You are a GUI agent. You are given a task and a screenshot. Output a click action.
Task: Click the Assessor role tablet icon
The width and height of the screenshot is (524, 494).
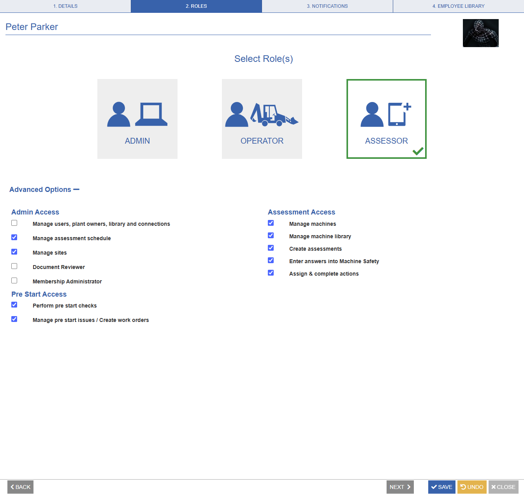(x=399, y=114)
